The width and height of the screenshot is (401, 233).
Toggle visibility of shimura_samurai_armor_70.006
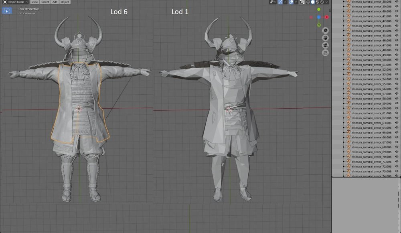coord(397,157)
